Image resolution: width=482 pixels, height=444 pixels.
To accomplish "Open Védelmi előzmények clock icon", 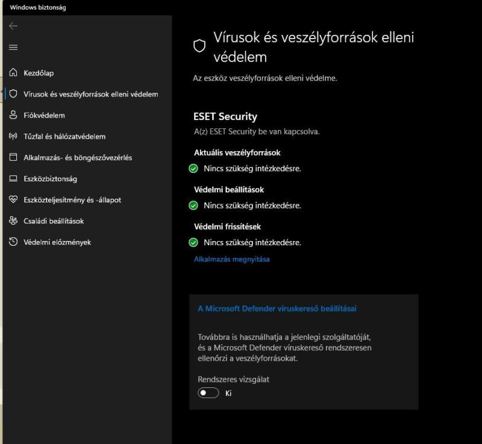I will (x=13, y=242).
